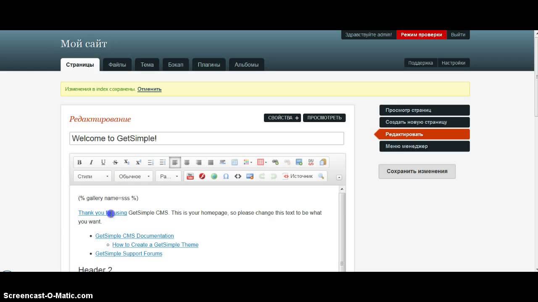Apply subscript formatting
The width and height of the screenshot is (538, 302).
[x=127, y=162]
